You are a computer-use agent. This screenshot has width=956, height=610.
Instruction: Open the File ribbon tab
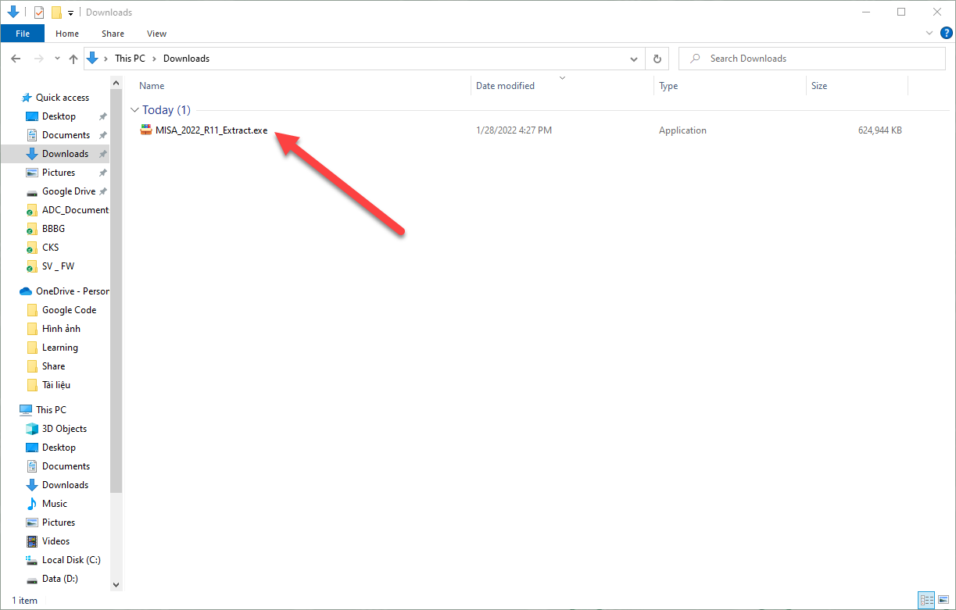pyautogui.click(x=23, y=34)
